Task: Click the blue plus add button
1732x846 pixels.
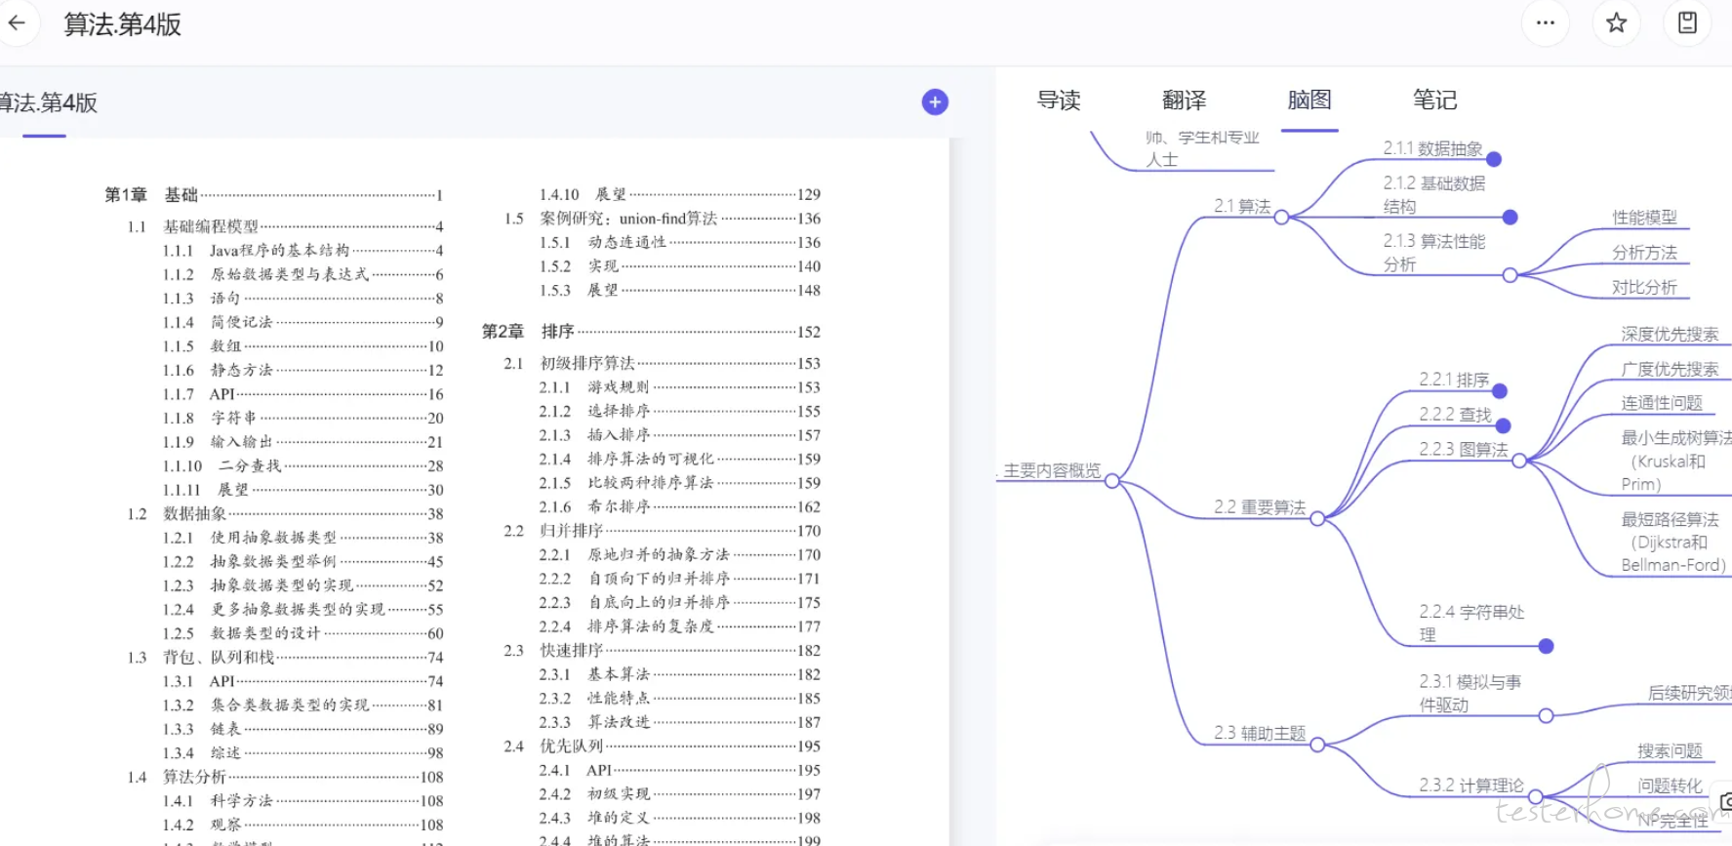Action: click(935, 101)
